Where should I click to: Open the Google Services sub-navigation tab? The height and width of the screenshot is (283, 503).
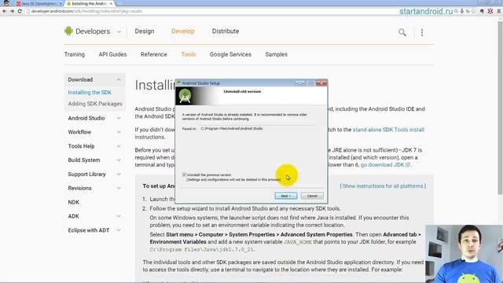(x=230, y=54)
